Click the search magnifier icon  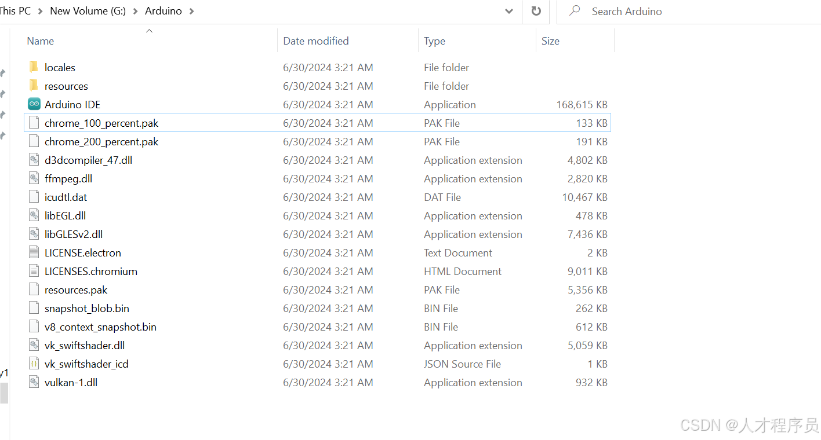(x=575, y=10)
